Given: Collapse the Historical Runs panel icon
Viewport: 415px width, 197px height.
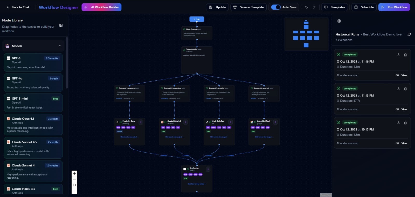Looking at the screenshot, I should pos(339,21).
